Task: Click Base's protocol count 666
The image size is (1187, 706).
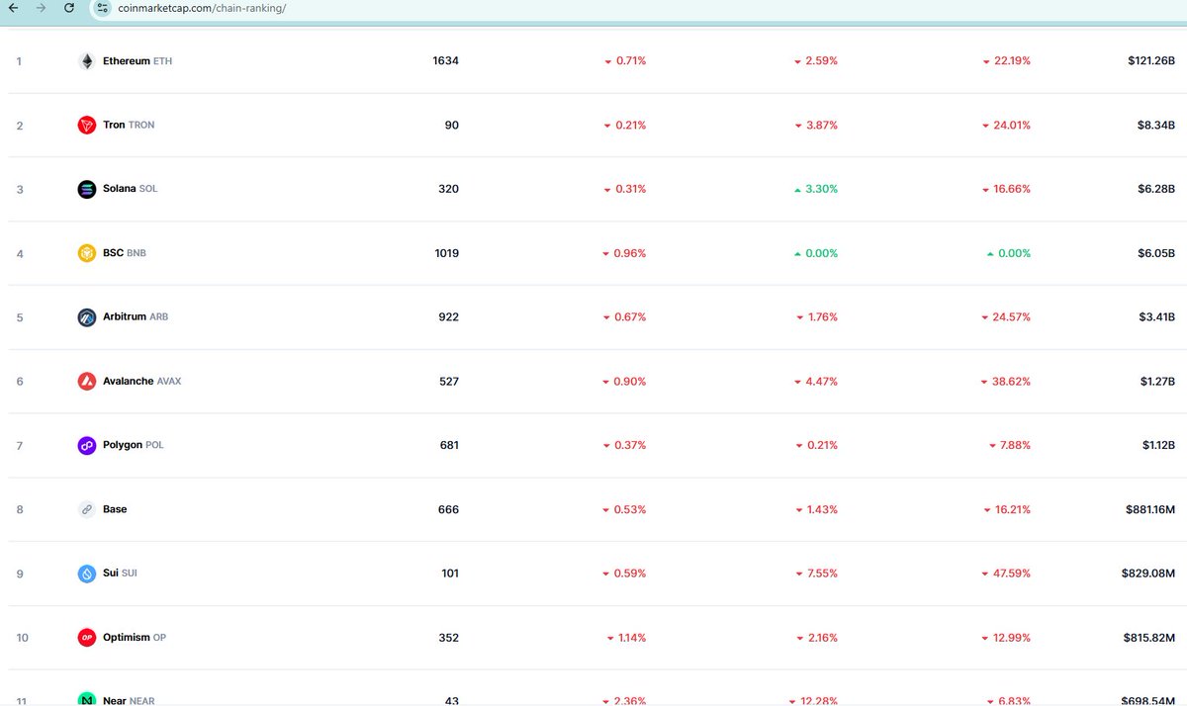Action: [449, 509]
